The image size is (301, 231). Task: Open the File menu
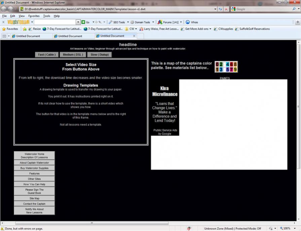4,16
